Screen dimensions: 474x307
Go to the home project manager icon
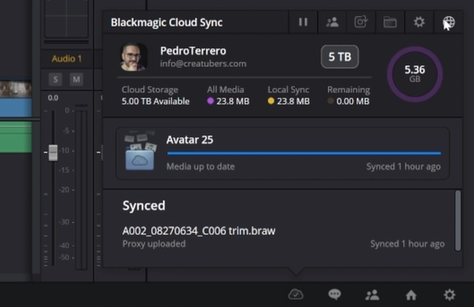point(411,294)
